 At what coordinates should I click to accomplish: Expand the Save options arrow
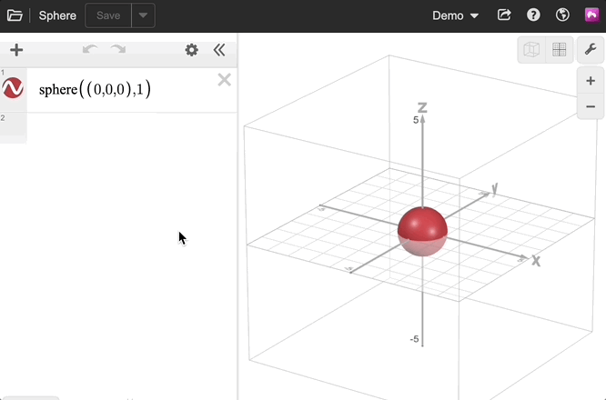click(x=143, y=15)
